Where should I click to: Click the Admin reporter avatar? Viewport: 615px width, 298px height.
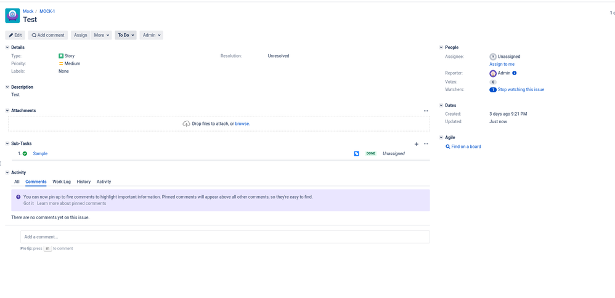(493, 73)
